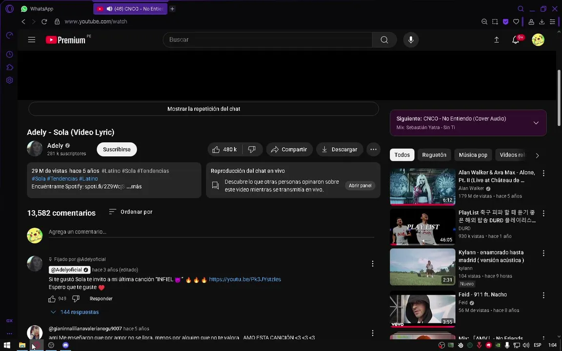Open Discord from the Windows taskbar
The height and width of the screenshot is (351, 562).
[x=65, y=345]
